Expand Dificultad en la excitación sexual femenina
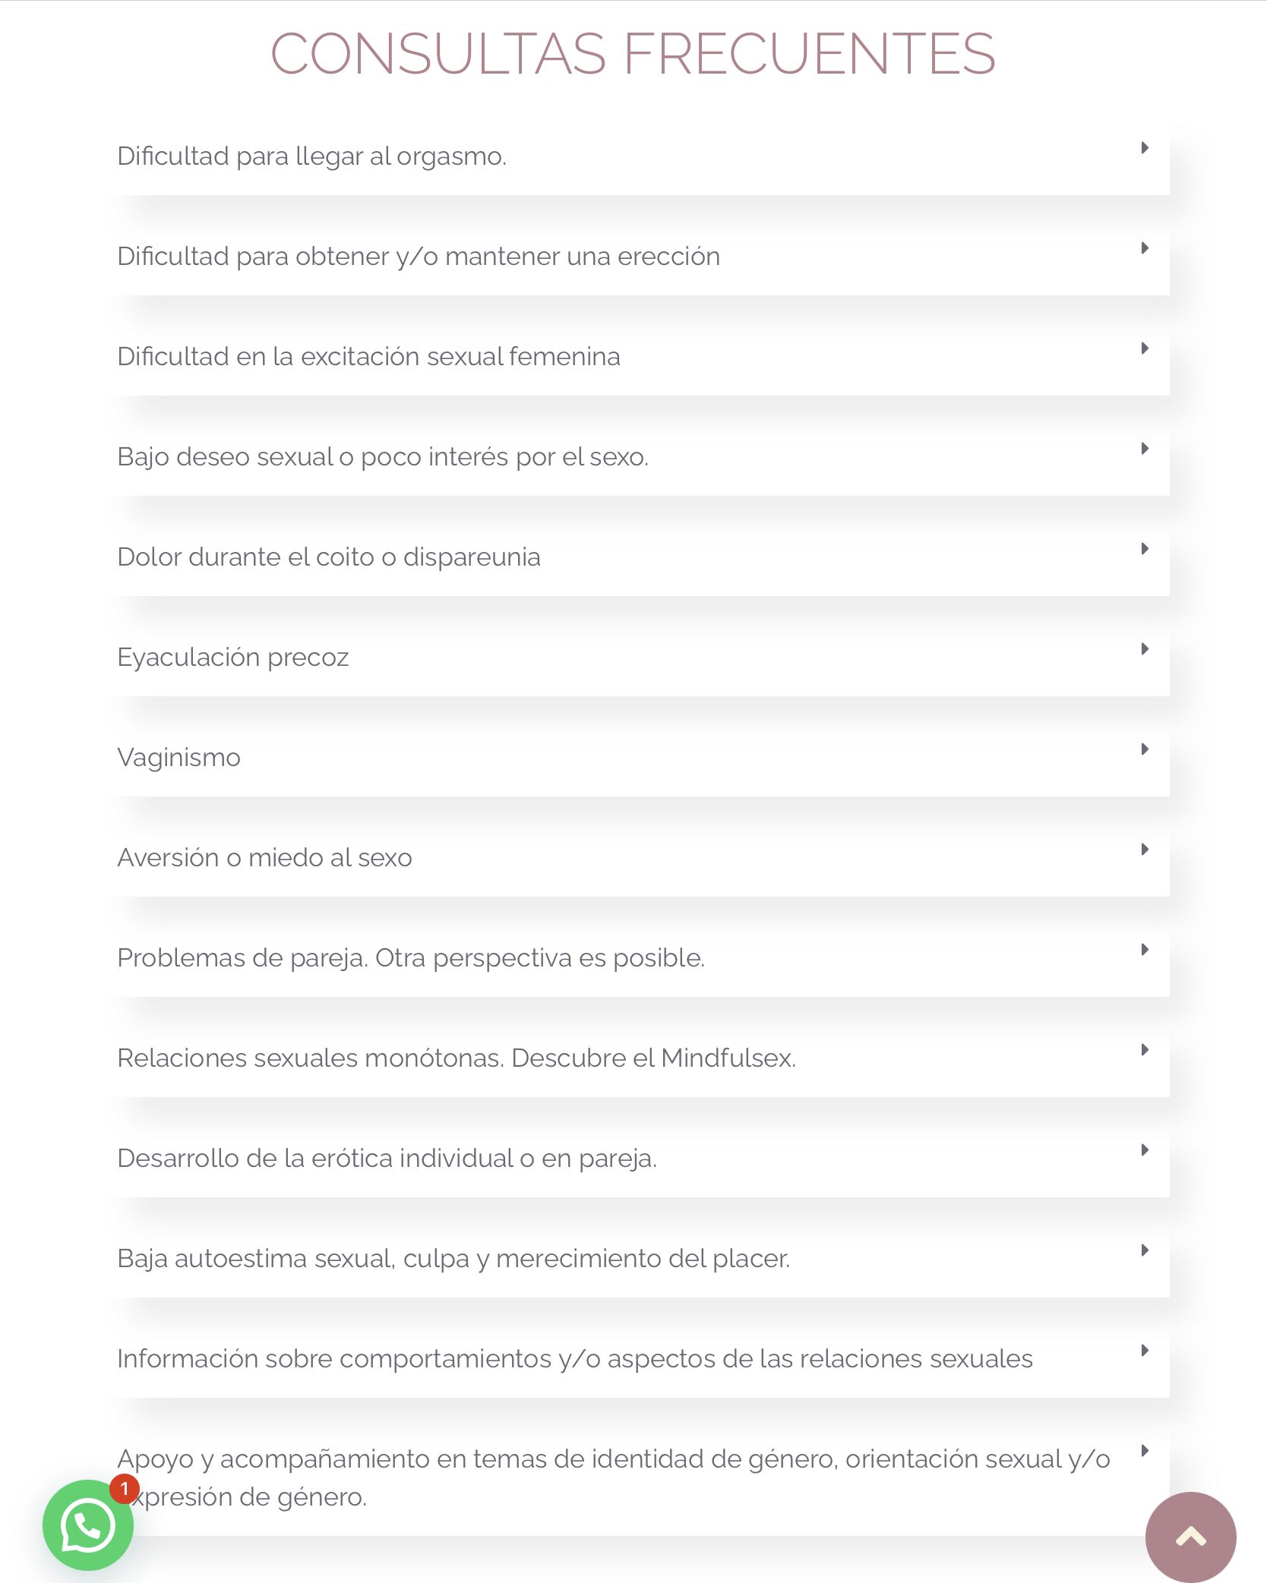Viewport: 1267px width, 1583px height. 368,357
